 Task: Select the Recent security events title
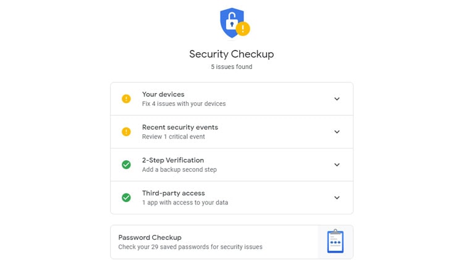click(180, 128)
